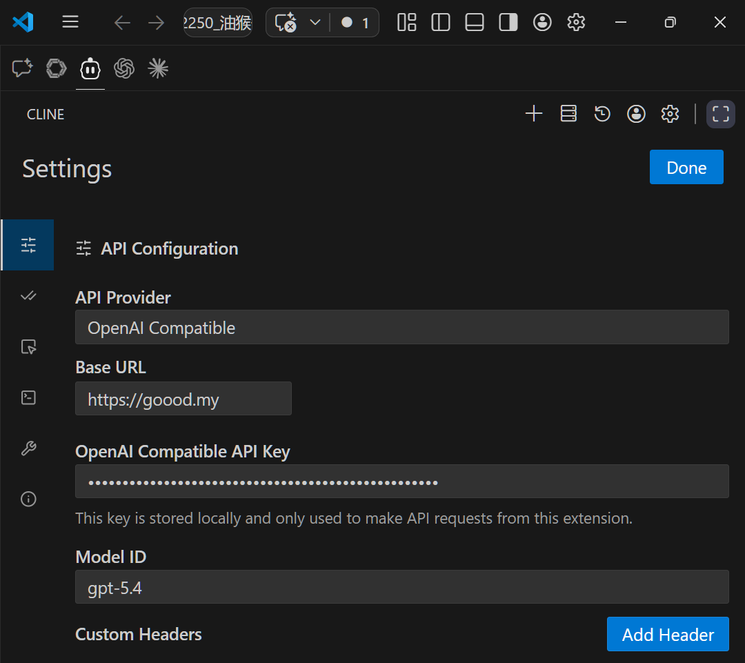This screenshot has width=745, height=663.
Task: Open Cline task history icon
Action: tap(602, 114)
